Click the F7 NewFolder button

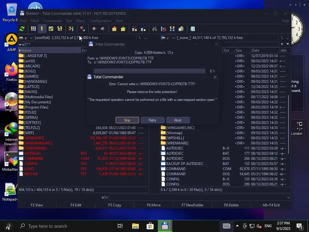(x=193, y=205)
